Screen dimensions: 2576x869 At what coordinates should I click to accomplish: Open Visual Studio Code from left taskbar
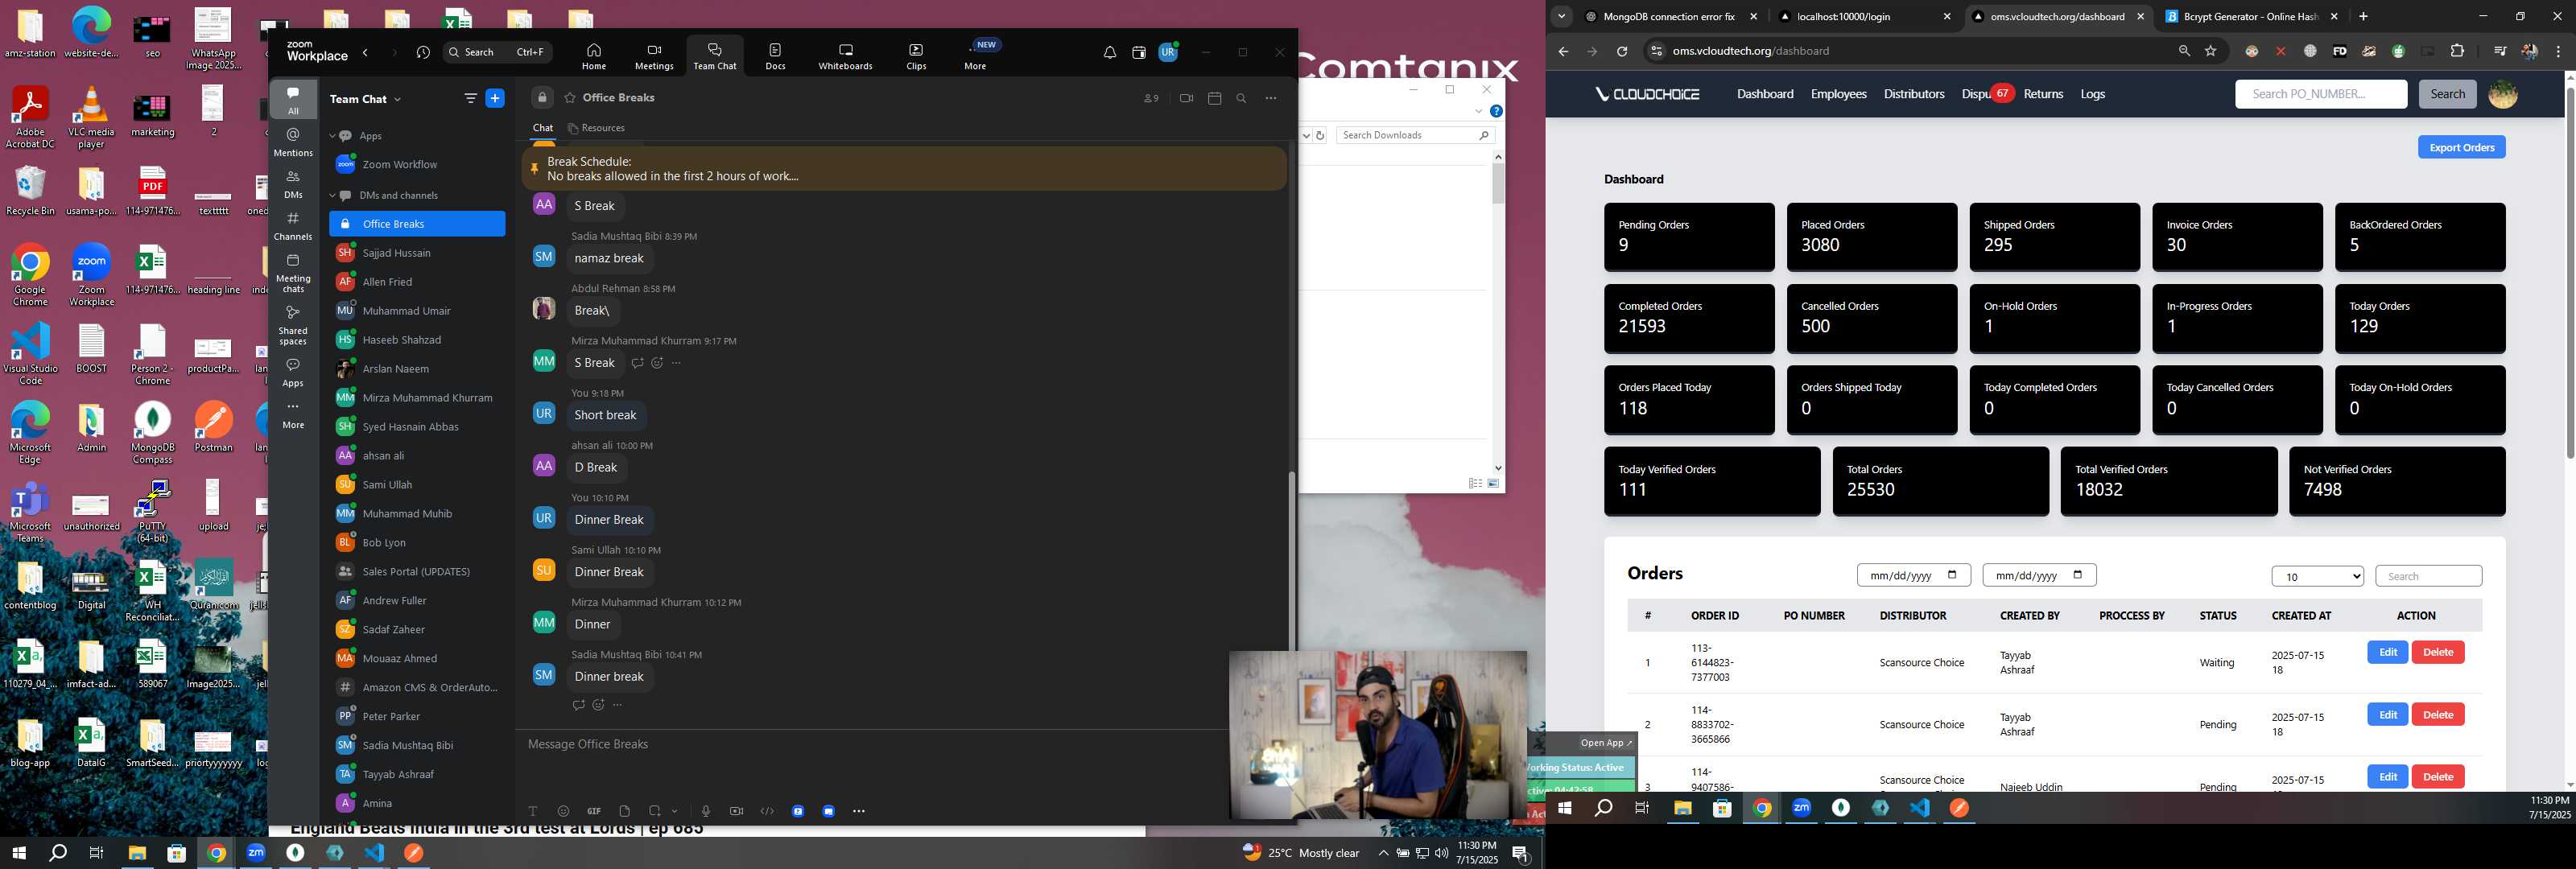tap(374, 853)
